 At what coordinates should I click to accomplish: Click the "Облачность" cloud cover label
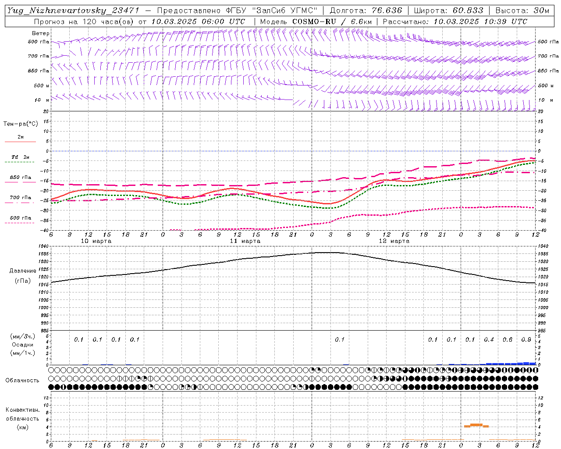(x=22, y=381)
